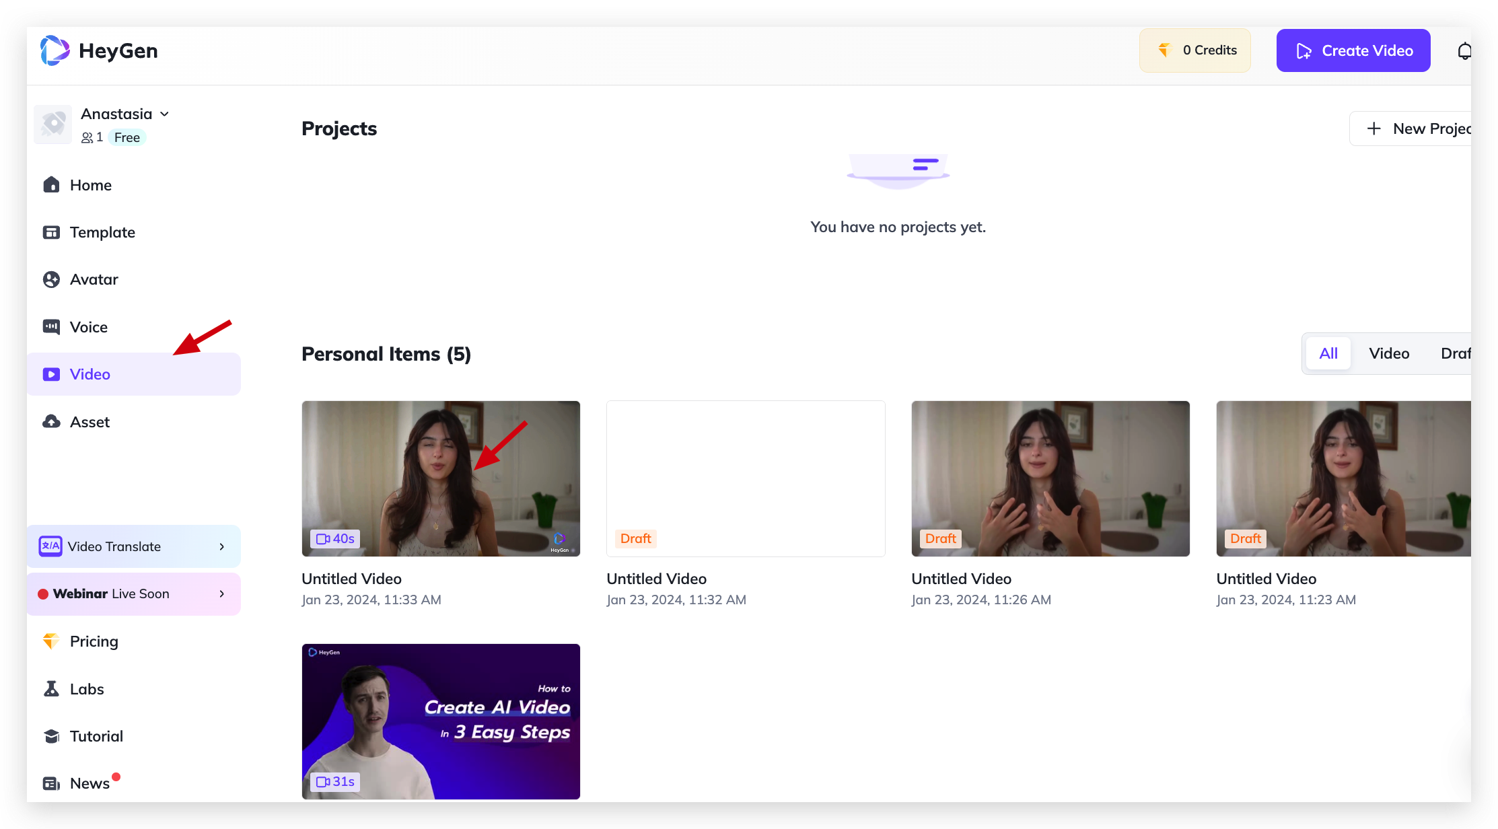Expand the Video Translate chevron
The image size is (1498, 829).
click(x=221, y=546)
